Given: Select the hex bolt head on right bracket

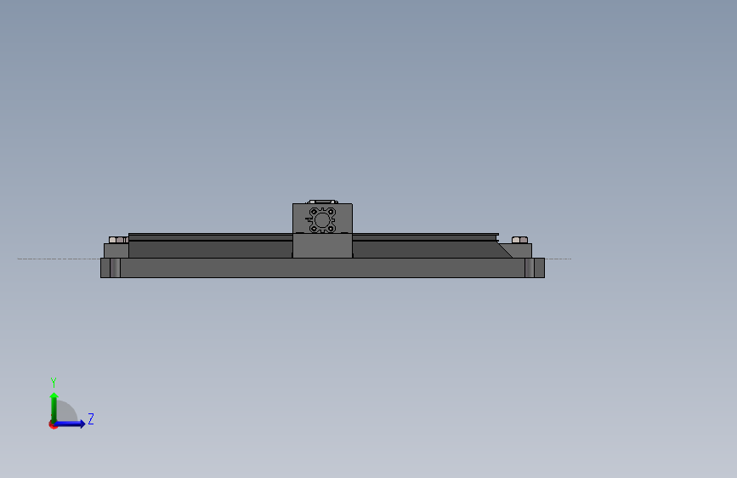Looking at the screenshot, I should click(x=519, y=240).
